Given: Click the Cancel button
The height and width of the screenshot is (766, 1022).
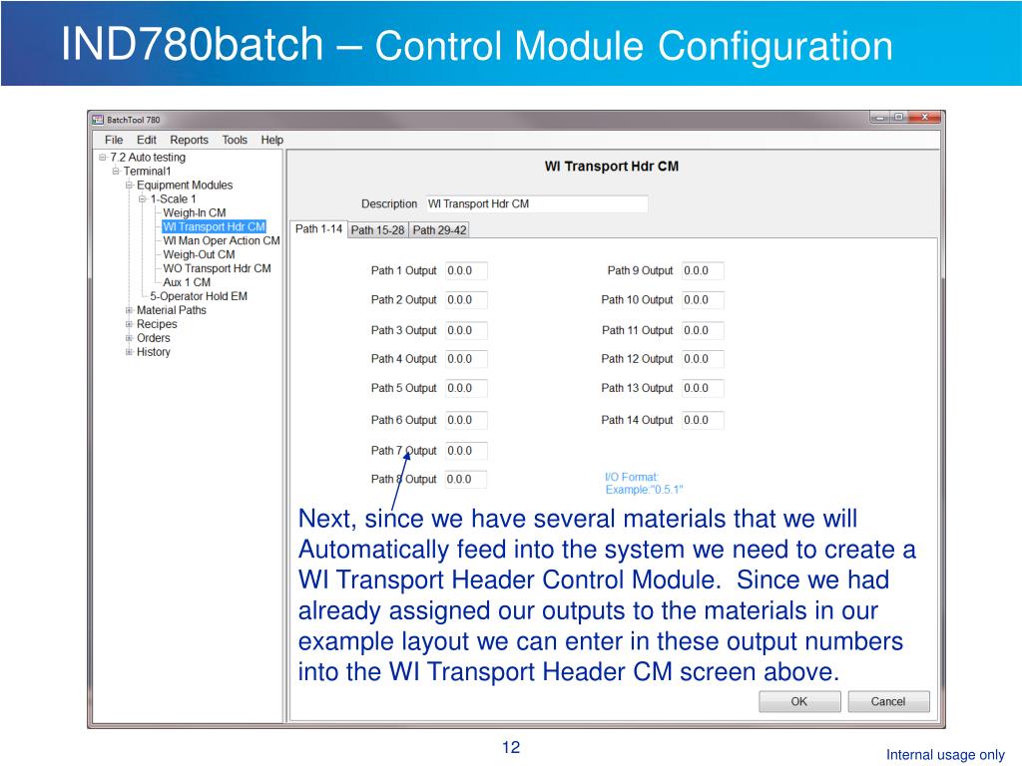Looking at the screenshot, I should point(888,701).
